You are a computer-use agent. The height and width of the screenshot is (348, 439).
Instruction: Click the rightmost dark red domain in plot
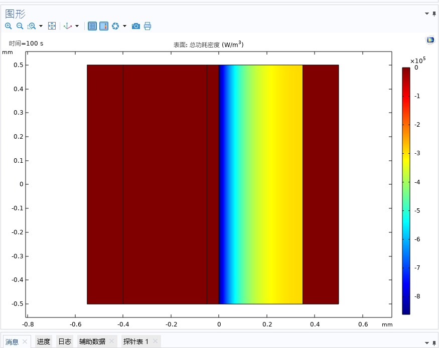(x=321, y=184)
